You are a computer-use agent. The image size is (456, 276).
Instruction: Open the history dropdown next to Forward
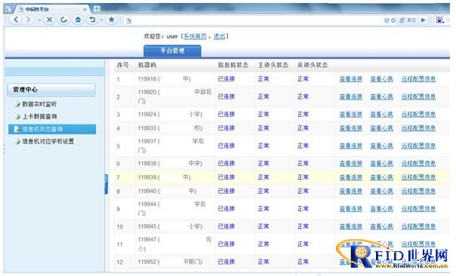(x=39, y=20)
